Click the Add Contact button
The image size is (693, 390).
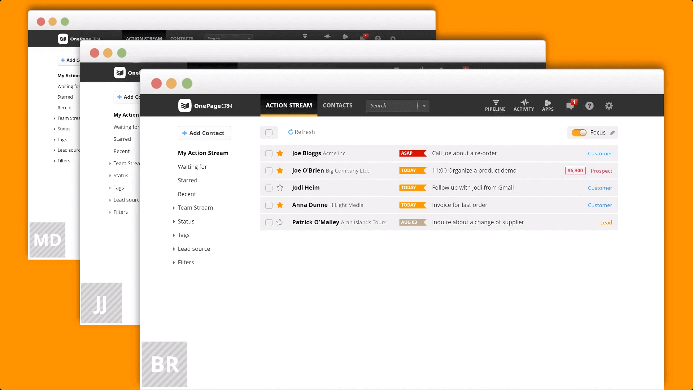click(x=204, y=133)
